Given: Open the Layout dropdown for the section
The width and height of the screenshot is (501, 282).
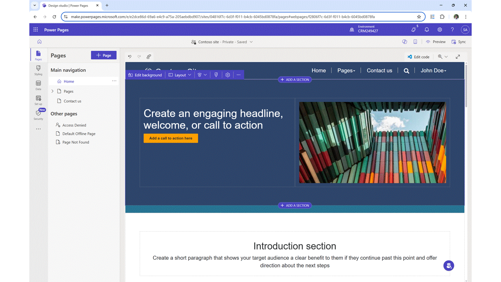Looking at the screenshot, I should (x=180, y=75).
